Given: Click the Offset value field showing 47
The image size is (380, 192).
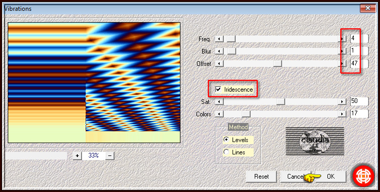Looking at the screenshot, I should point(359,64).
